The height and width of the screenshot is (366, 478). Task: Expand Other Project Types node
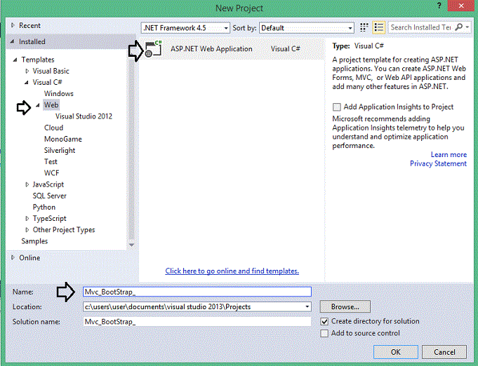27,230
